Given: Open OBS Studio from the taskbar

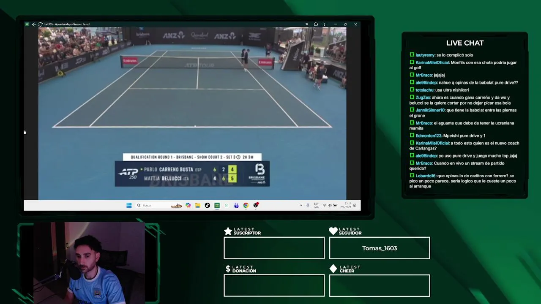Looking at the screenshot, I should 256,205.
